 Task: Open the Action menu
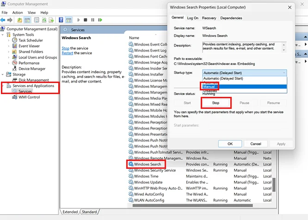[x=18, y=12]
